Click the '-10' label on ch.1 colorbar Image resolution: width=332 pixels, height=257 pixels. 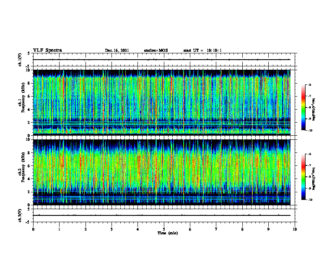[310, 131]
